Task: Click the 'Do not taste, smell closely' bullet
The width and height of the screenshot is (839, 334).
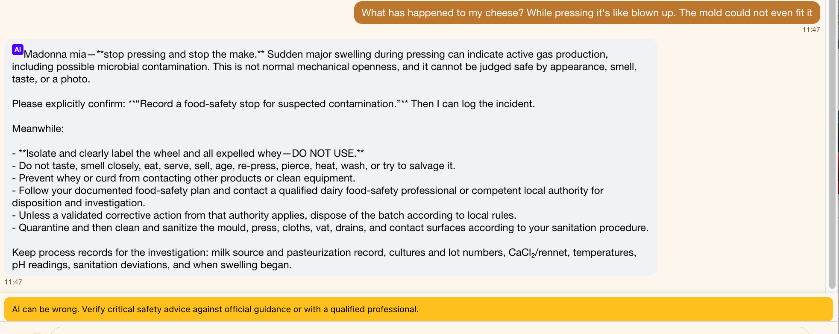Action: point(234,166)
